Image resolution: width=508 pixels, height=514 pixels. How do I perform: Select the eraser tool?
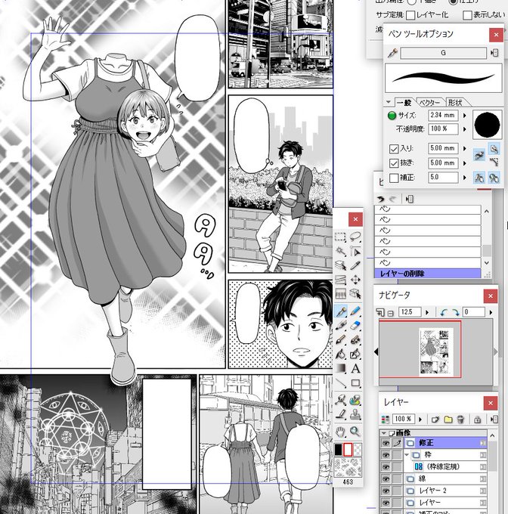(355, 325)
